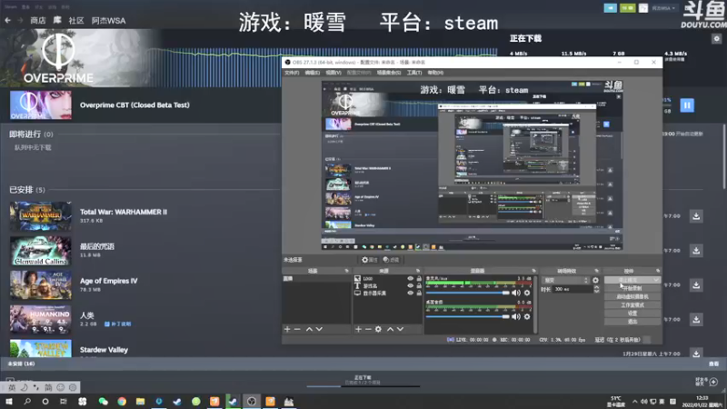This screenshot has height=409, width=727.
Task: Mute the first mixer channel speaker
Action: 515,293
